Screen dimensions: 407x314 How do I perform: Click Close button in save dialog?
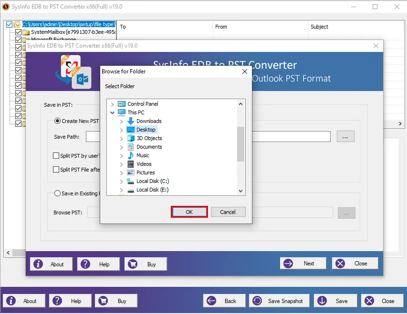click(355, 263)
